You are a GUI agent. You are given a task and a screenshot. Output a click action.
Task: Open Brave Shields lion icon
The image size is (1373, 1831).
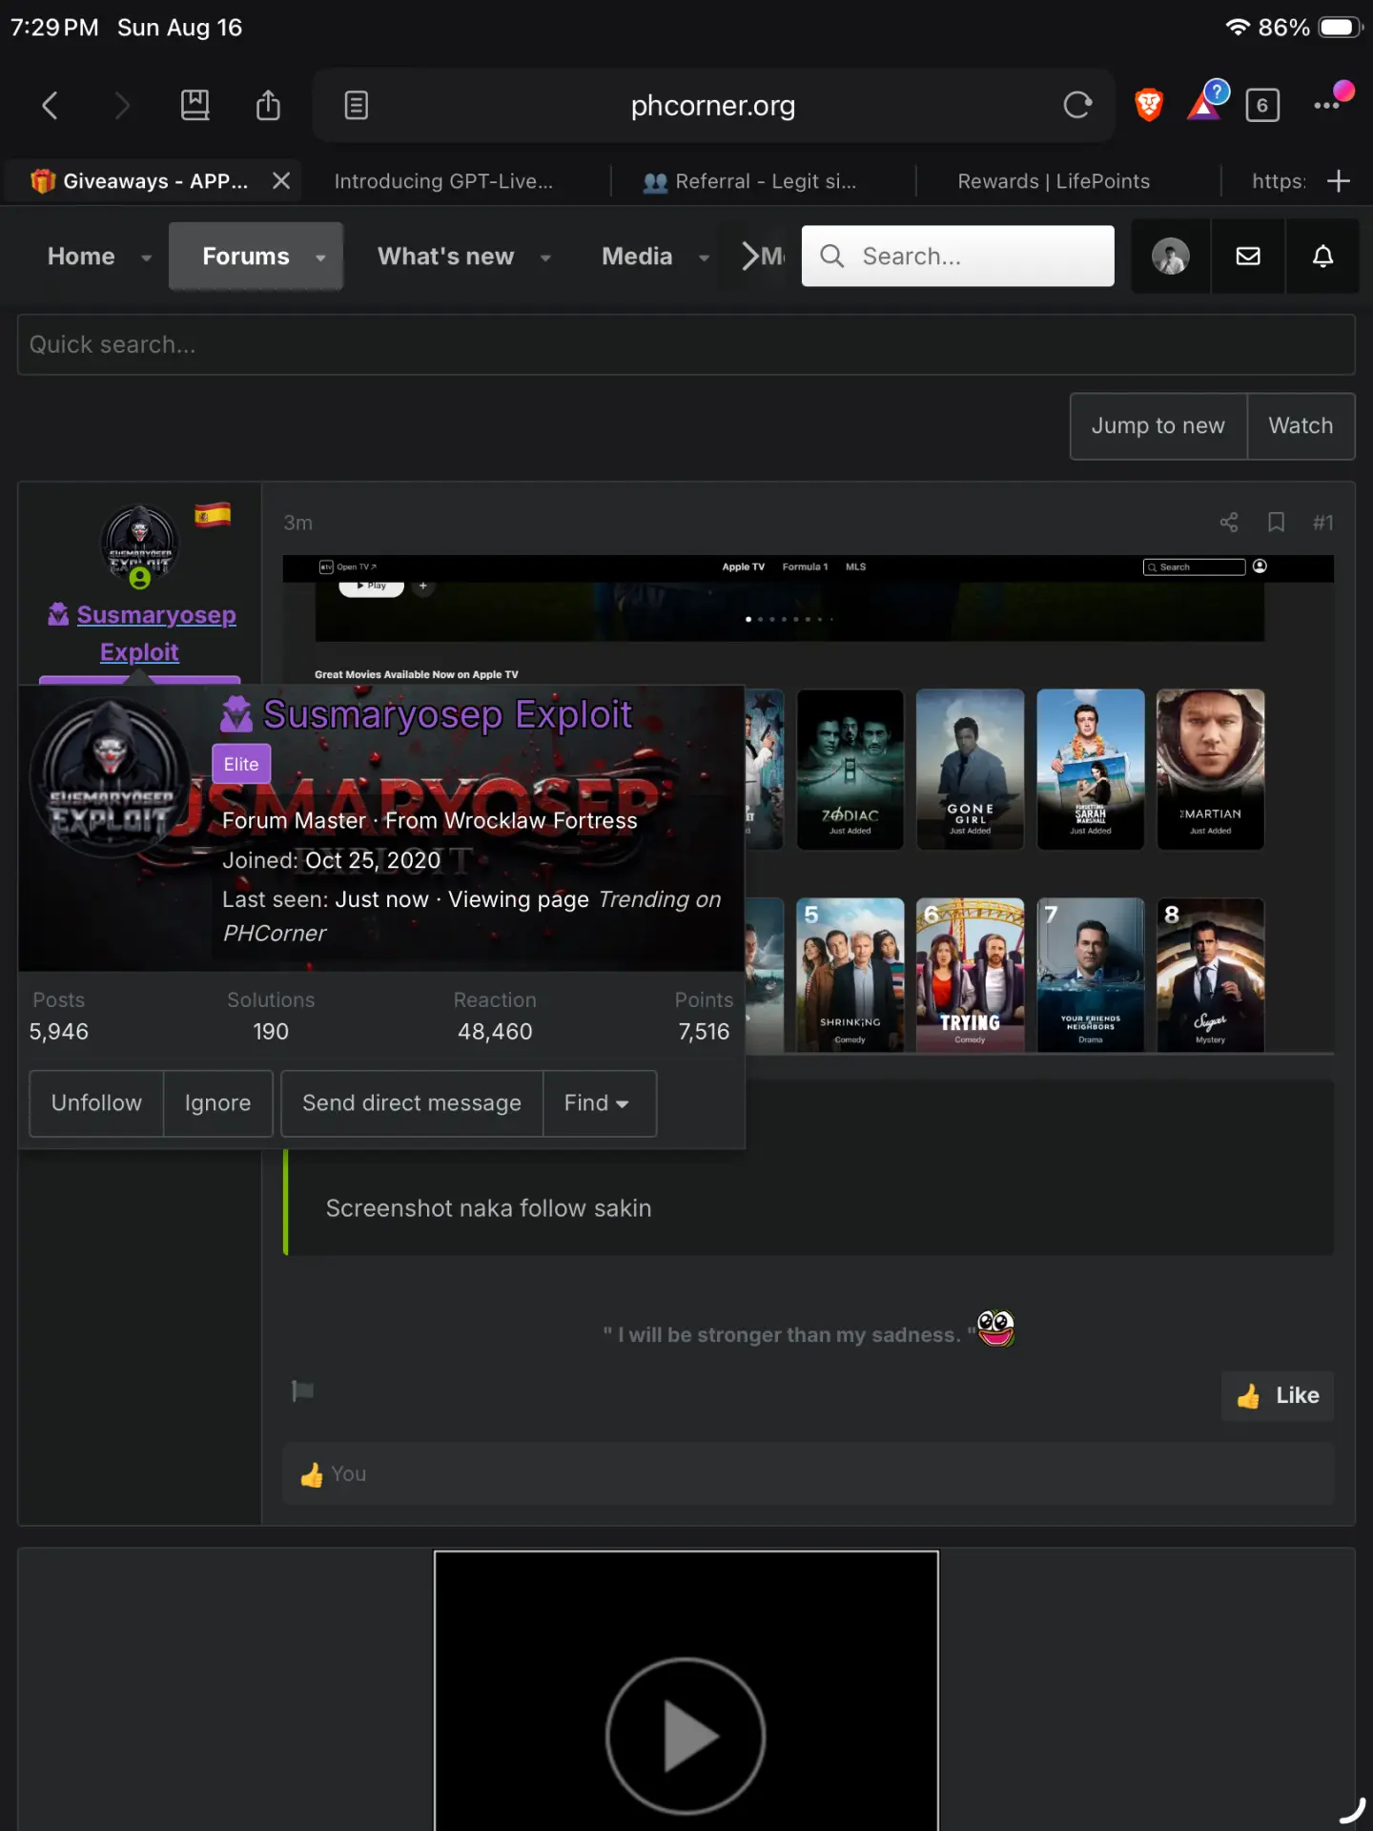tap(1149, 105)
